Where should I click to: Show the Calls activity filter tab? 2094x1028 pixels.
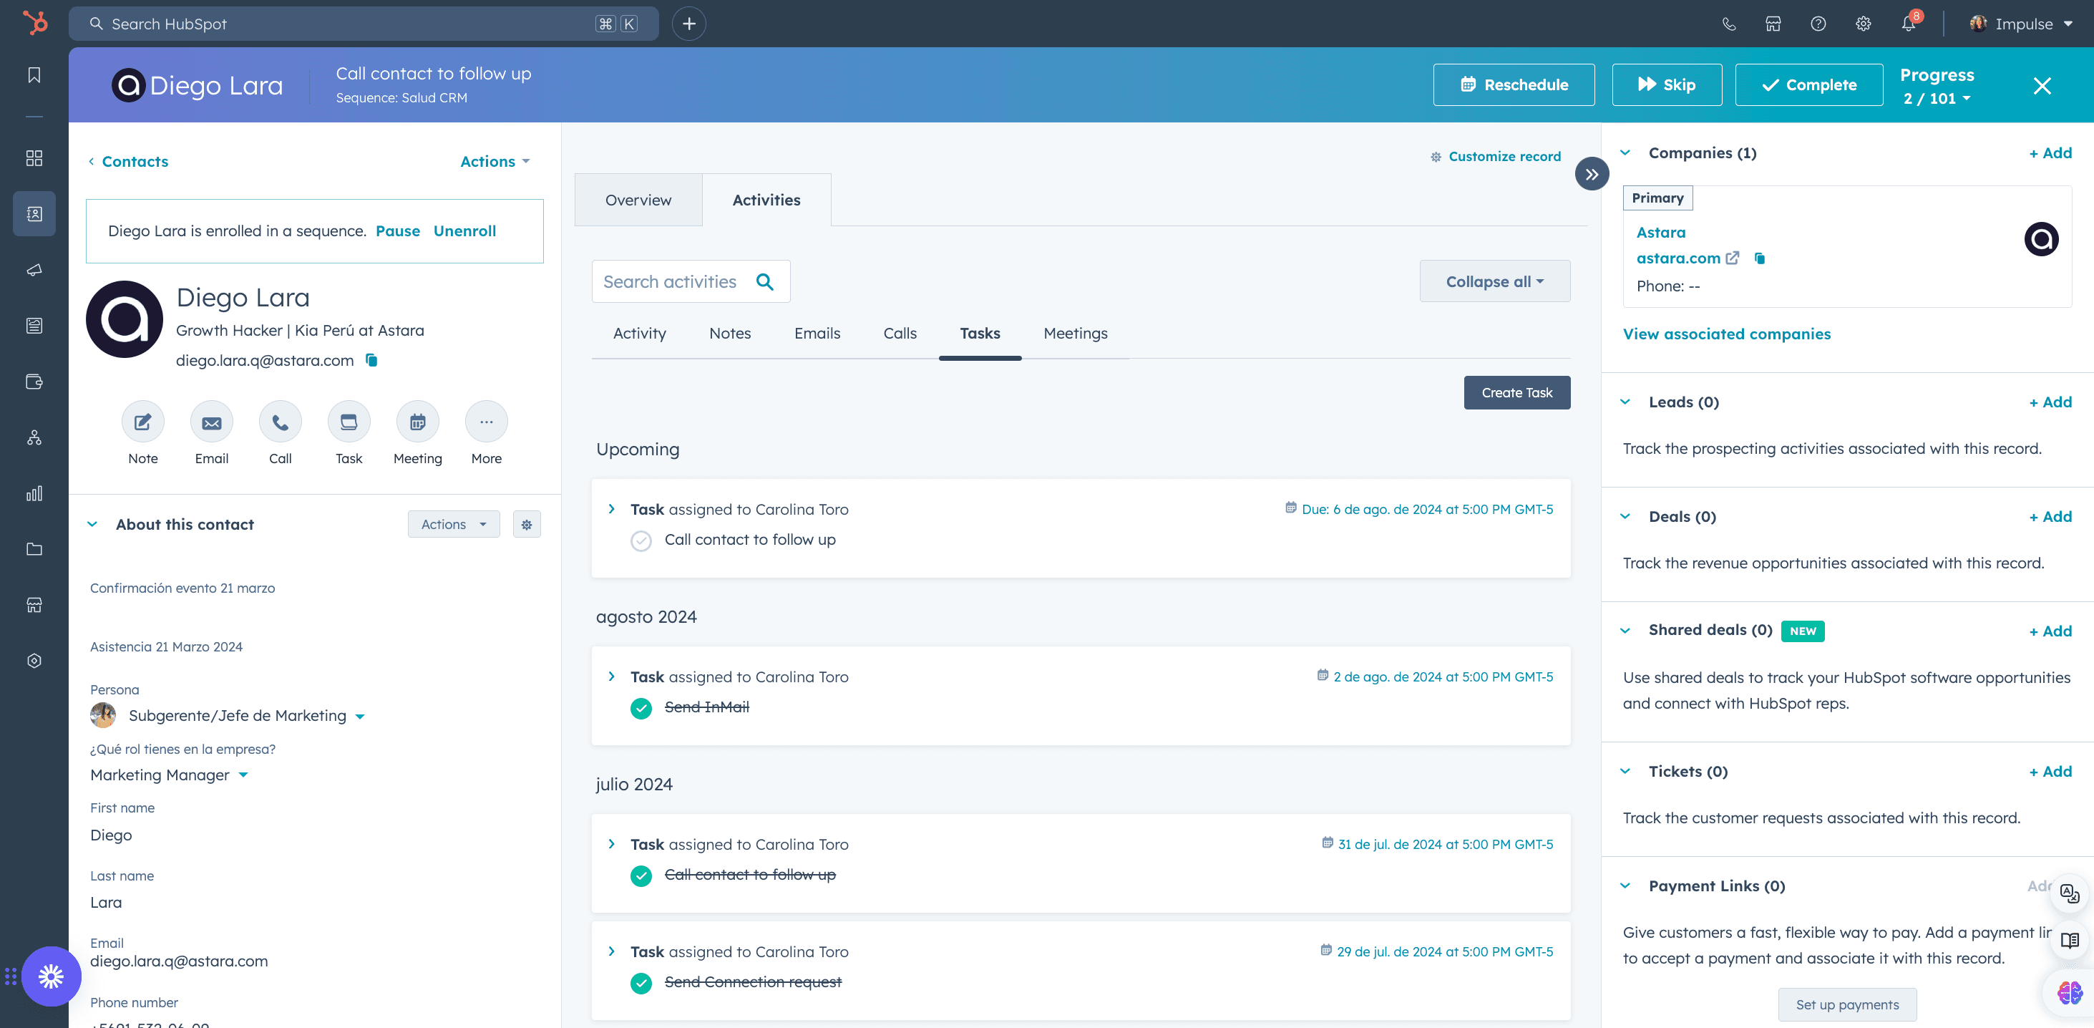(x=900, y=334)
